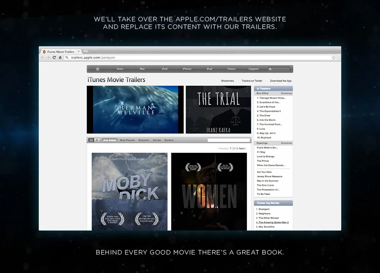This screenshot has height=273, width=380.
Task: Open When the Game Stands... opening
Action: pos(271,165)
